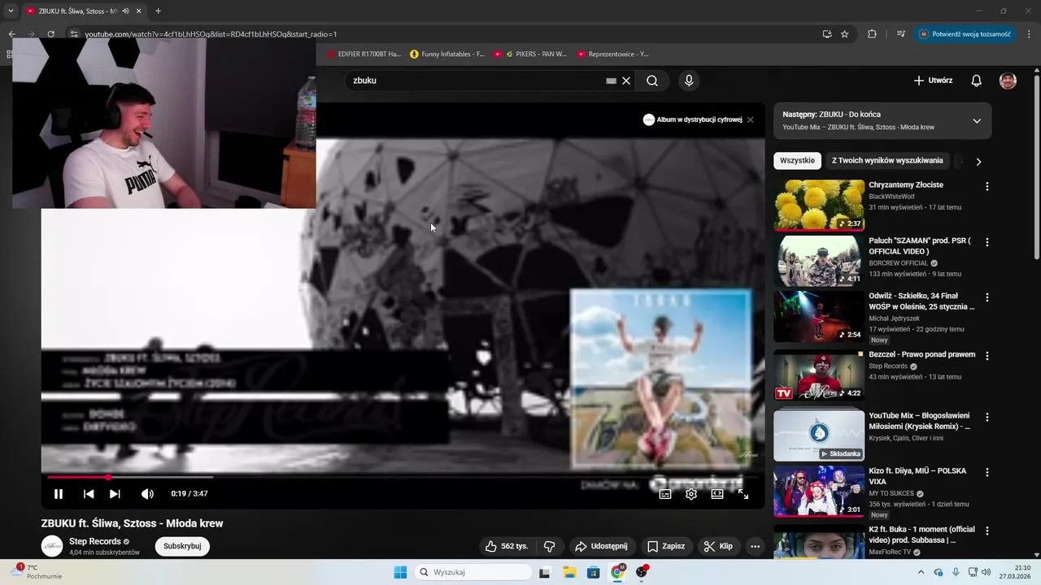Bookmark this page with the star icon
The image size is (1041, 585).
coord(845,34)
